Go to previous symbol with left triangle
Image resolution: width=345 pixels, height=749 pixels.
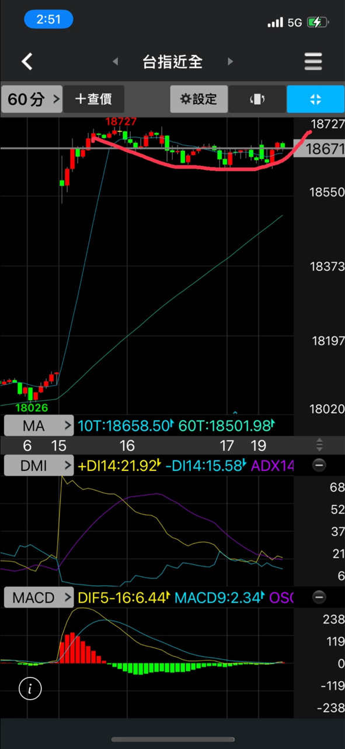tap(116, 61)
